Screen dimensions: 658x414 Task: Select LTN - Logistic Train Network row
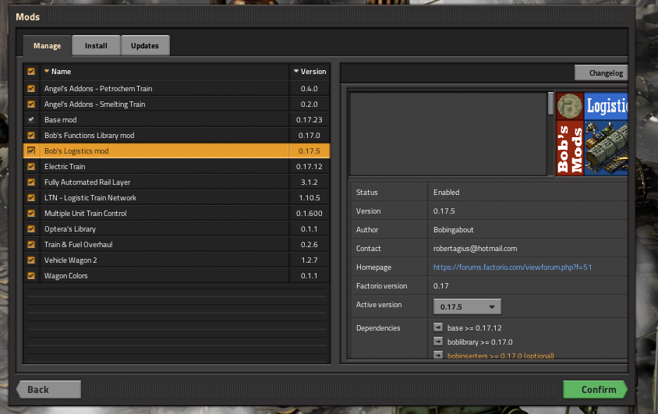(177, 197)
